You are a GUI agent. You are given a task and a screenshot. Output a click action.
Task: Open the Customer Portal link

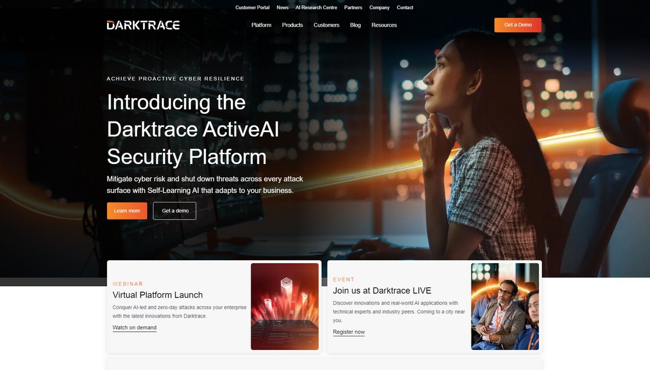[252, 8]
